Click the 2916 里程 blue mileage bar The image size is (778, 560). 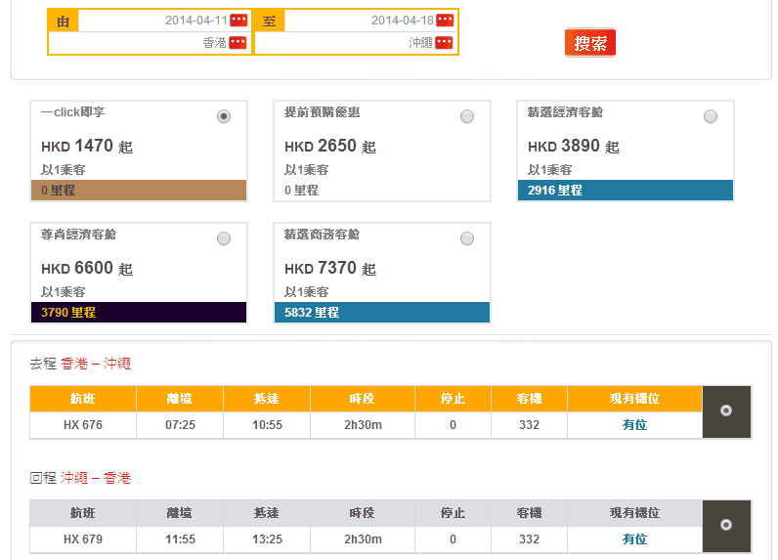pos(626,191)
